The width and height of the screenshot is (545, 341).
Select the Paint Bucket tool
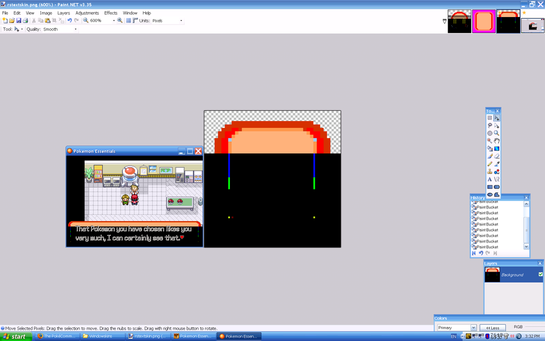click(490, 149)
